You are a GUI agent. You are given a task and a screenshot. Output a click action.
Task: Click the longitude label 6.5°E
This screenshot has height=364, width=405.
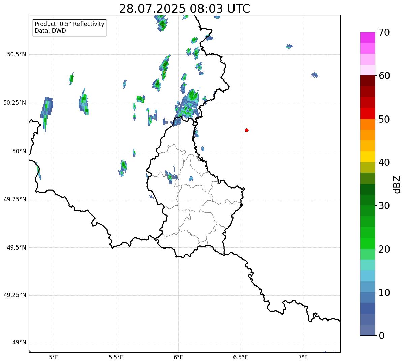[241, 358]
